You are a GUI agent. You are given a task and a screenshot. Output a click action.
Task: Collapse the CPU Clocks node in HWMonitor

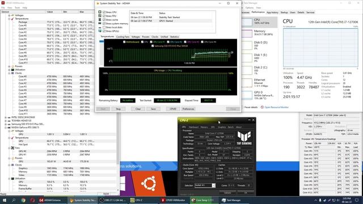point(9,73)
